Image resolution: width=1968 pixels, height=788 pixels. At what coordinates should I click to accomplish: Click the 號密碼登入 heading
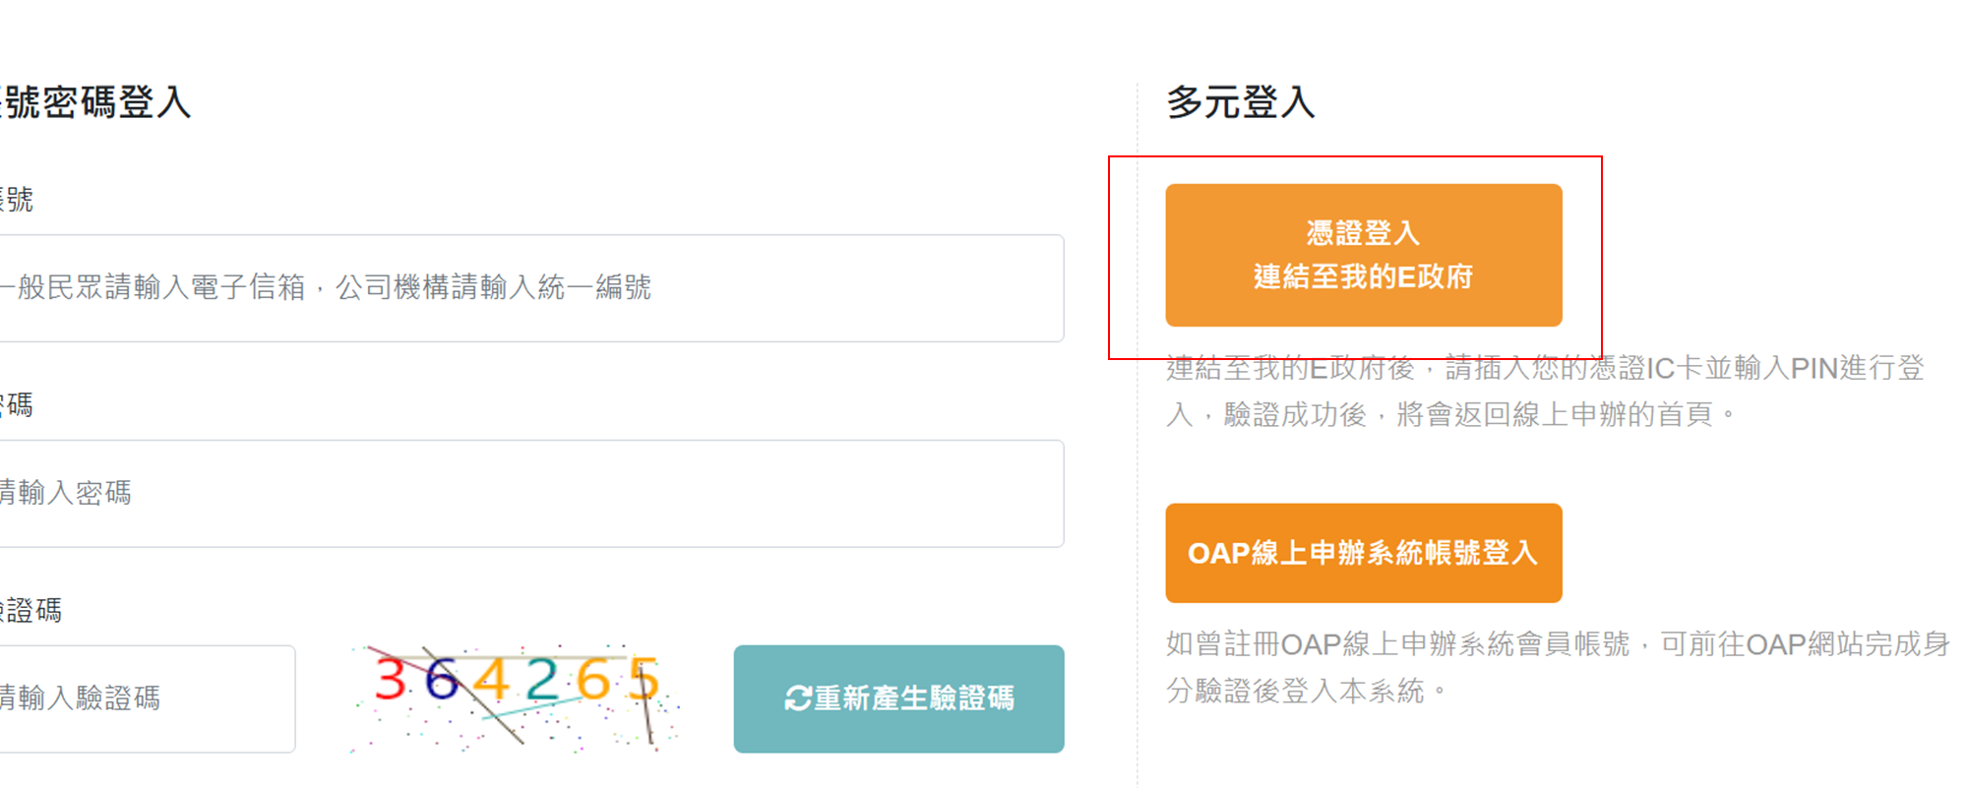(95, 102)
